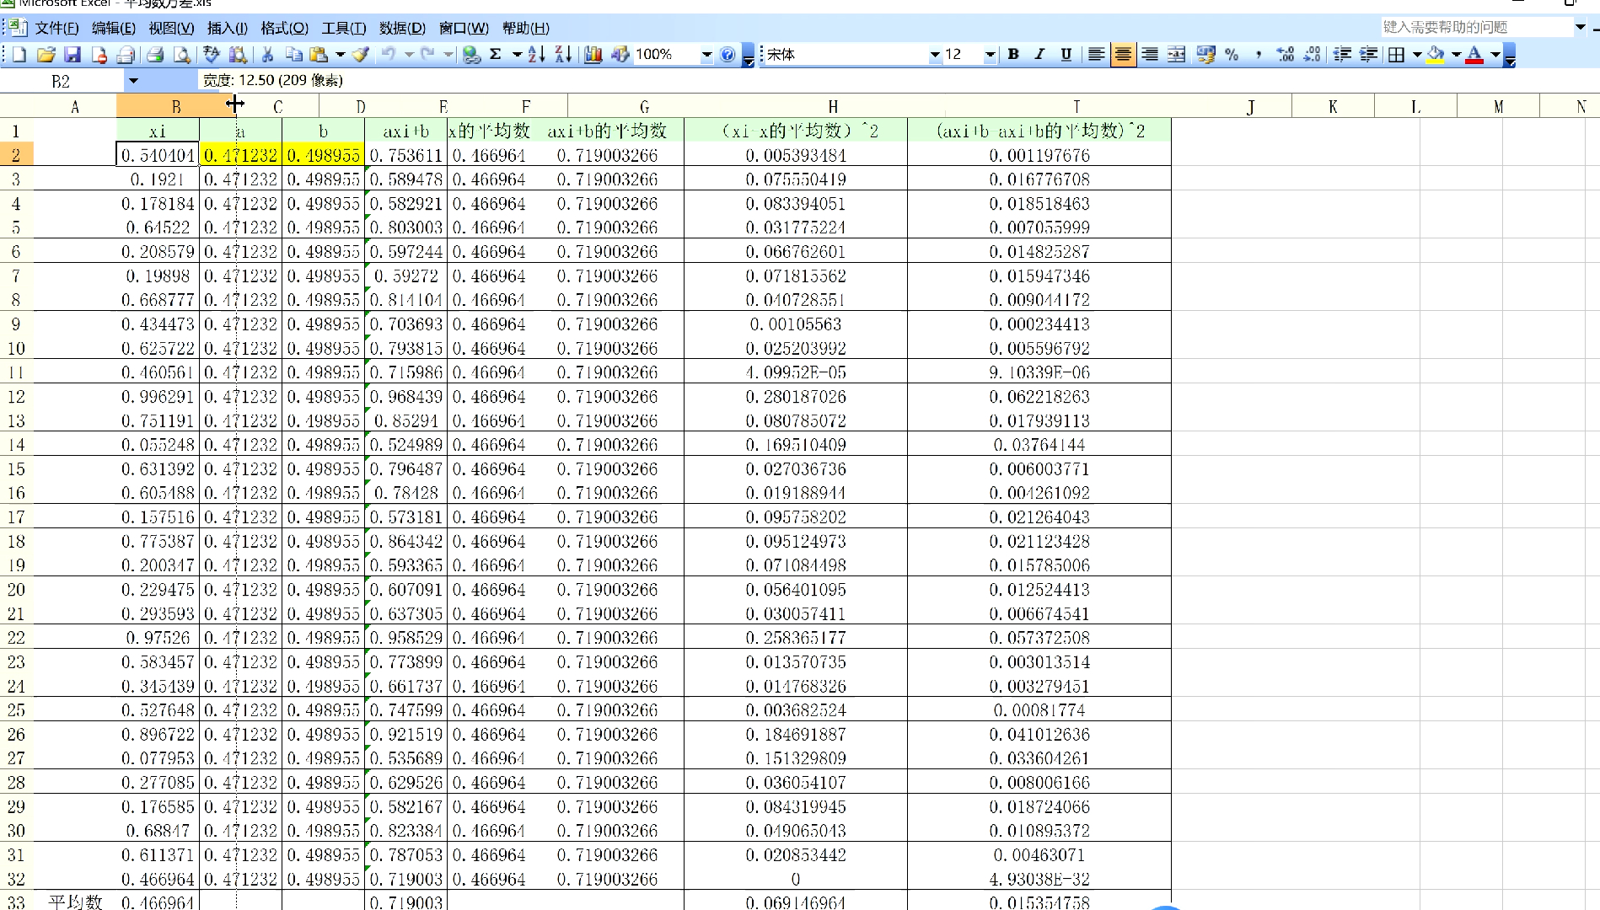Expand borders style dropdown arrow
The width and height of the screenshot is (1600, 910).
[x=1417, y=55]
